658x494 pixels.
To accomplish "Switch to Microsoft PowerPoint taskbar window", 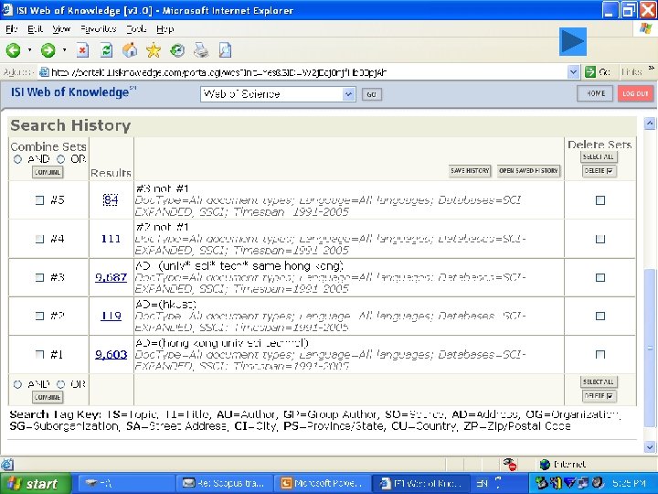I will point(322,483).
